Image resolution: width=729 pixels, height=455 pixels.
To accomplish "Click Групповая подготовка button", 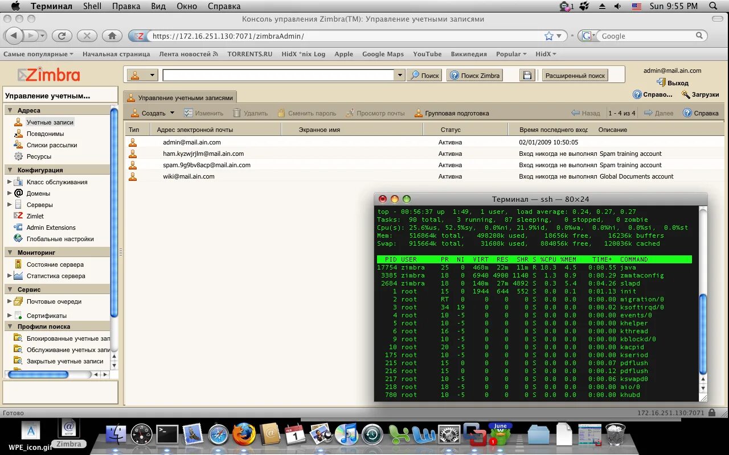I will coord(452,113).
